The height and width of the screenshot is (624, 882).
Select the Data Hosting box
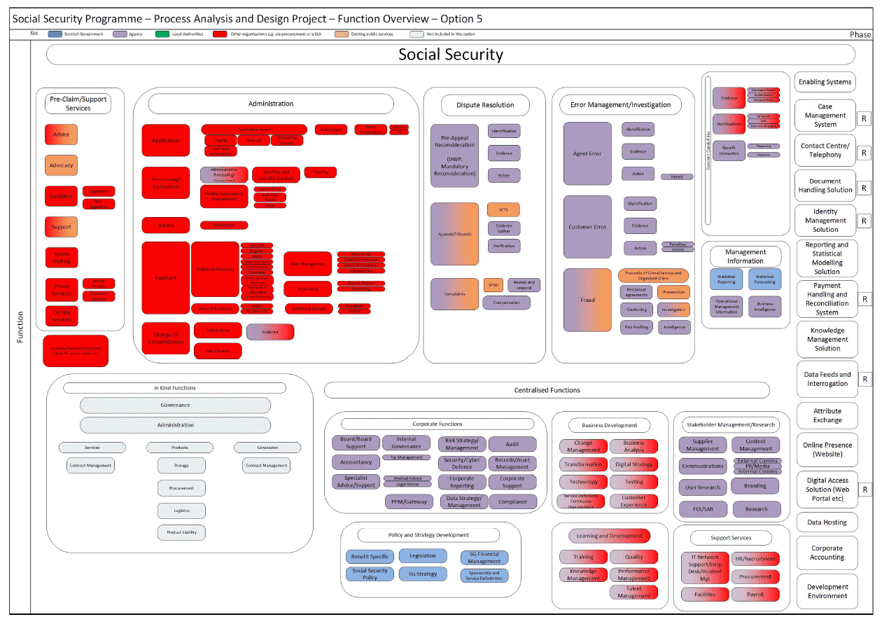coord(827,522)
